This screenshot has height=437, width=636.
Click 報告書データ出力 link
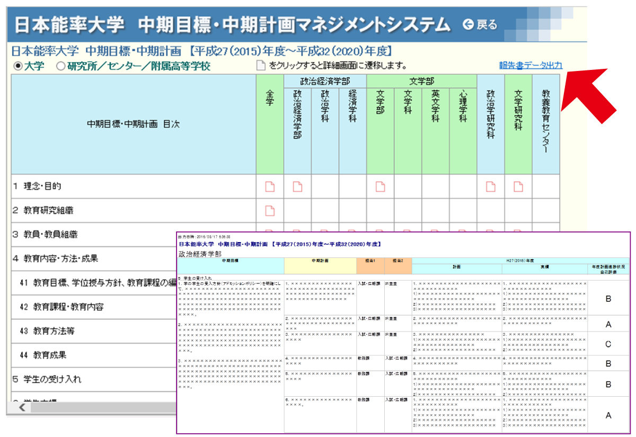(531, 66)
